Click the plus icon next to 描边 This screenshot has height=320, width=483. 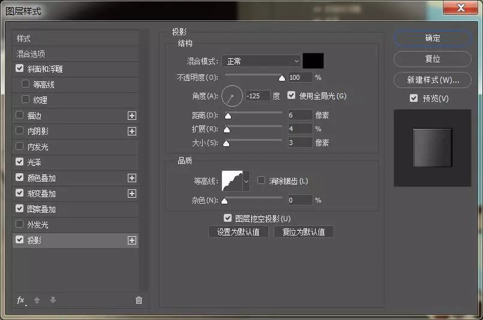[132, 116]
